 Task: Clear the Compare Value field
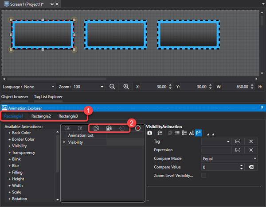click(x=251, y=167)
